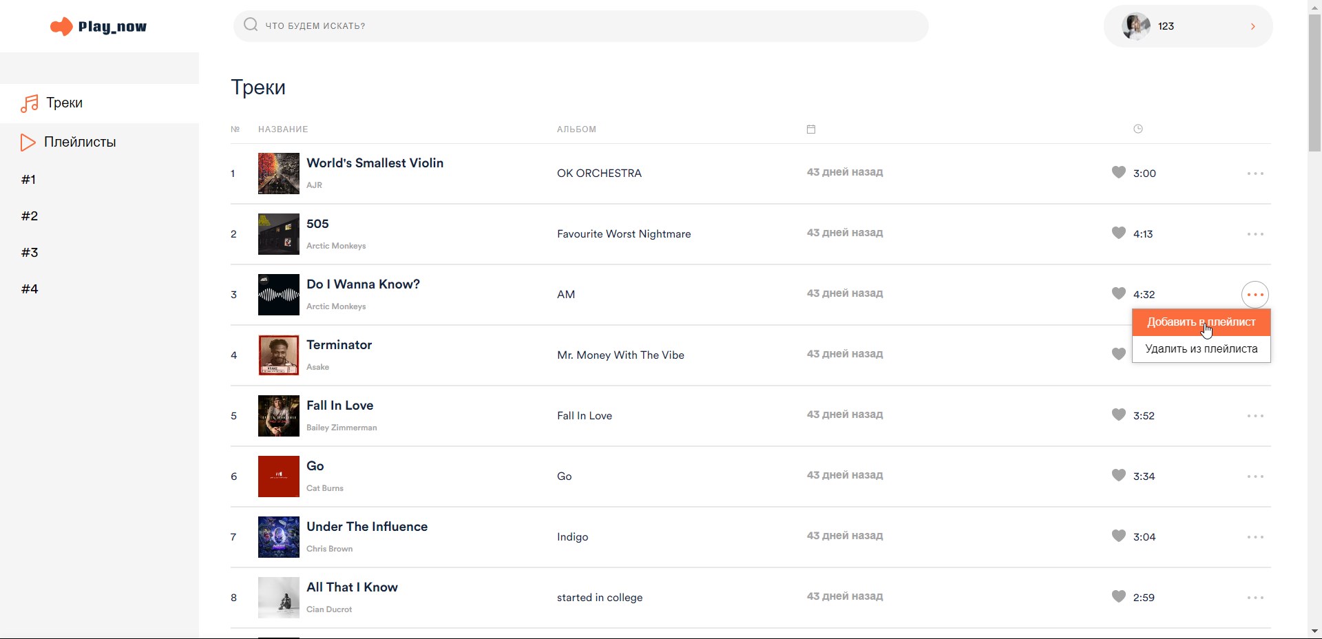The image size is (1322, 639).
Task: Open playlist #2 in sidebar
Action: pyautogui.click(x=30, y=216)
